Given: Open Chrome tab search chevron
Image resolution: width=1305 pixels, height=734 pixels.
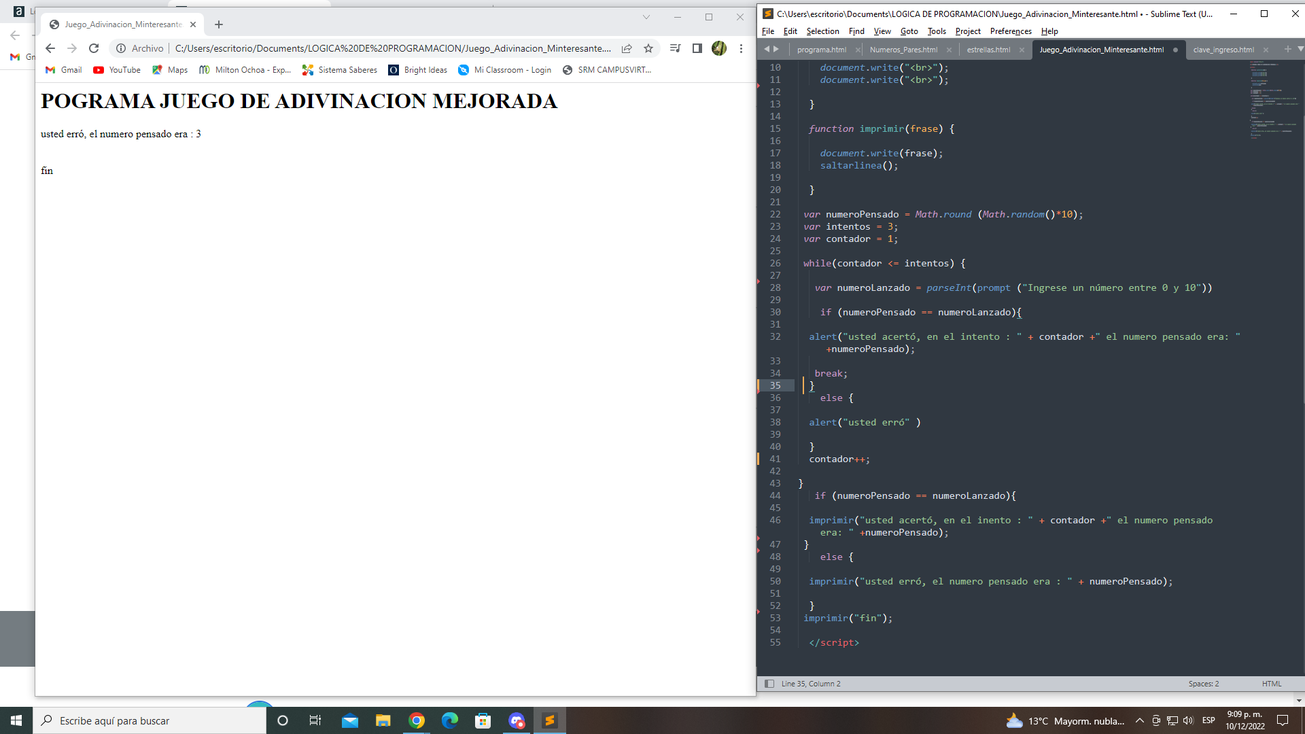Looking at the screenshot, I should point(646,17).
